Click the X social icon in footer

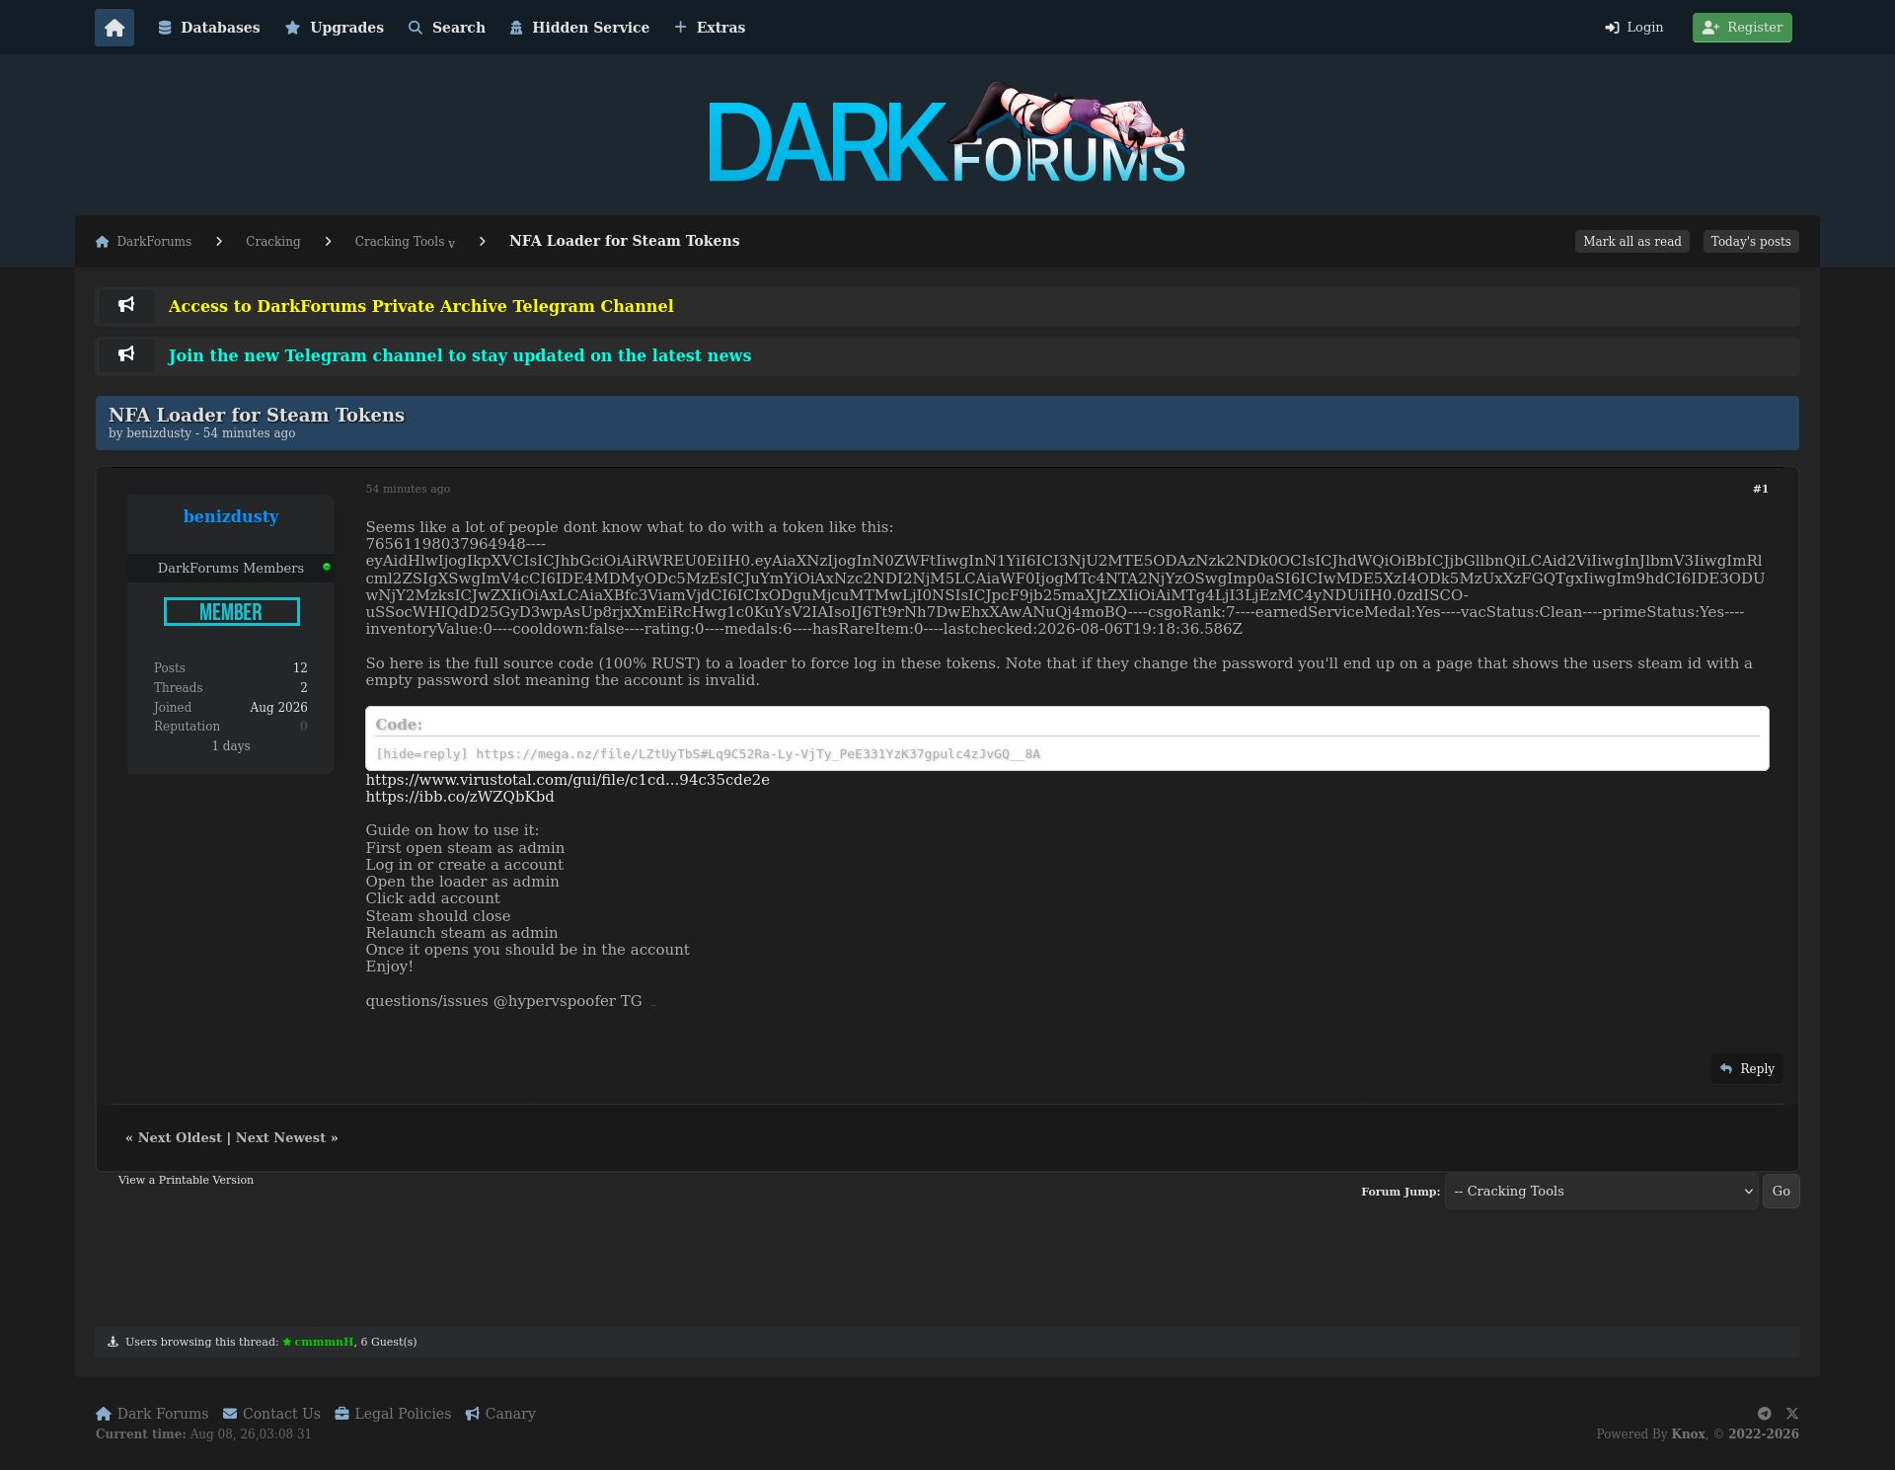(1792, 1414)
